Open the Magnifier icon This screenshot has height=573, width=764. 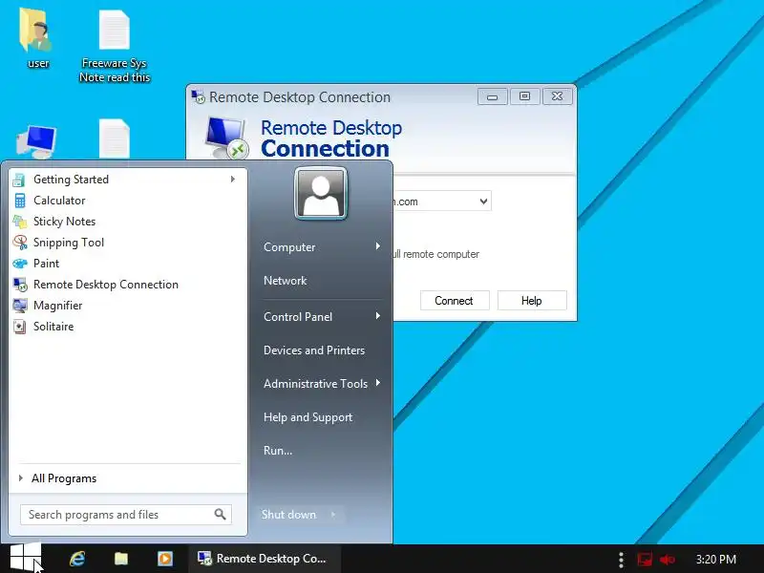20,306
